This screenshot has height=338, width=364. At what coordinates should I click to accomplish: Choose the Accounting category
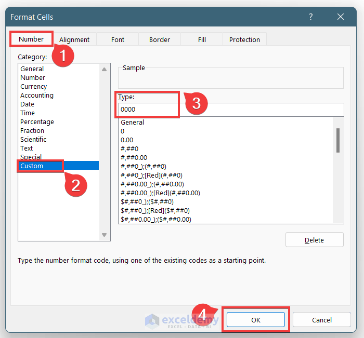59,96
